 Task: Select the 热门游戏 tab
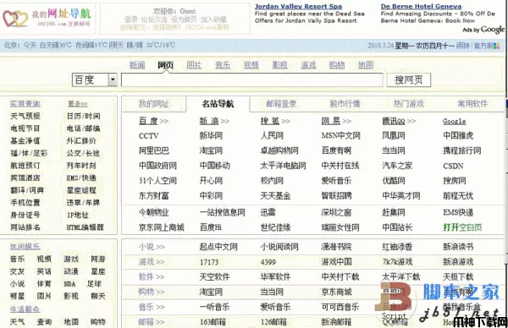click(408, 104)
